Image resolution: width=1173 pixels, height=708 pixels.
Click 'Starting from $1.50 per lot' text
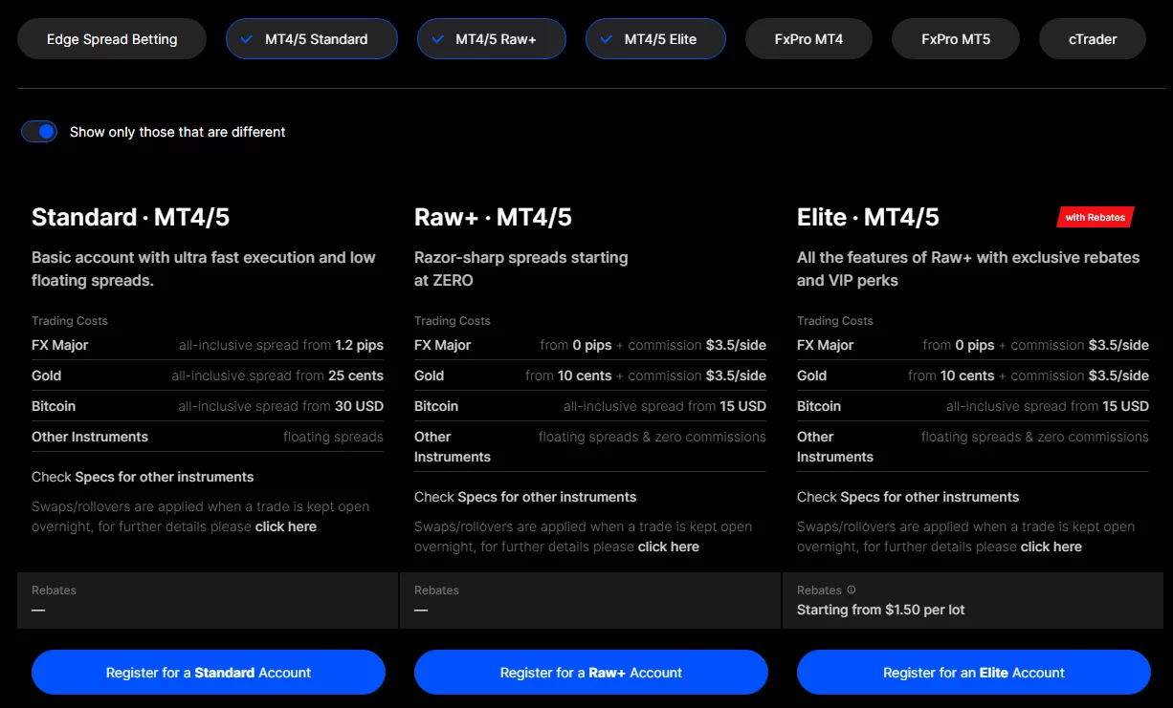tap(881, 610)
